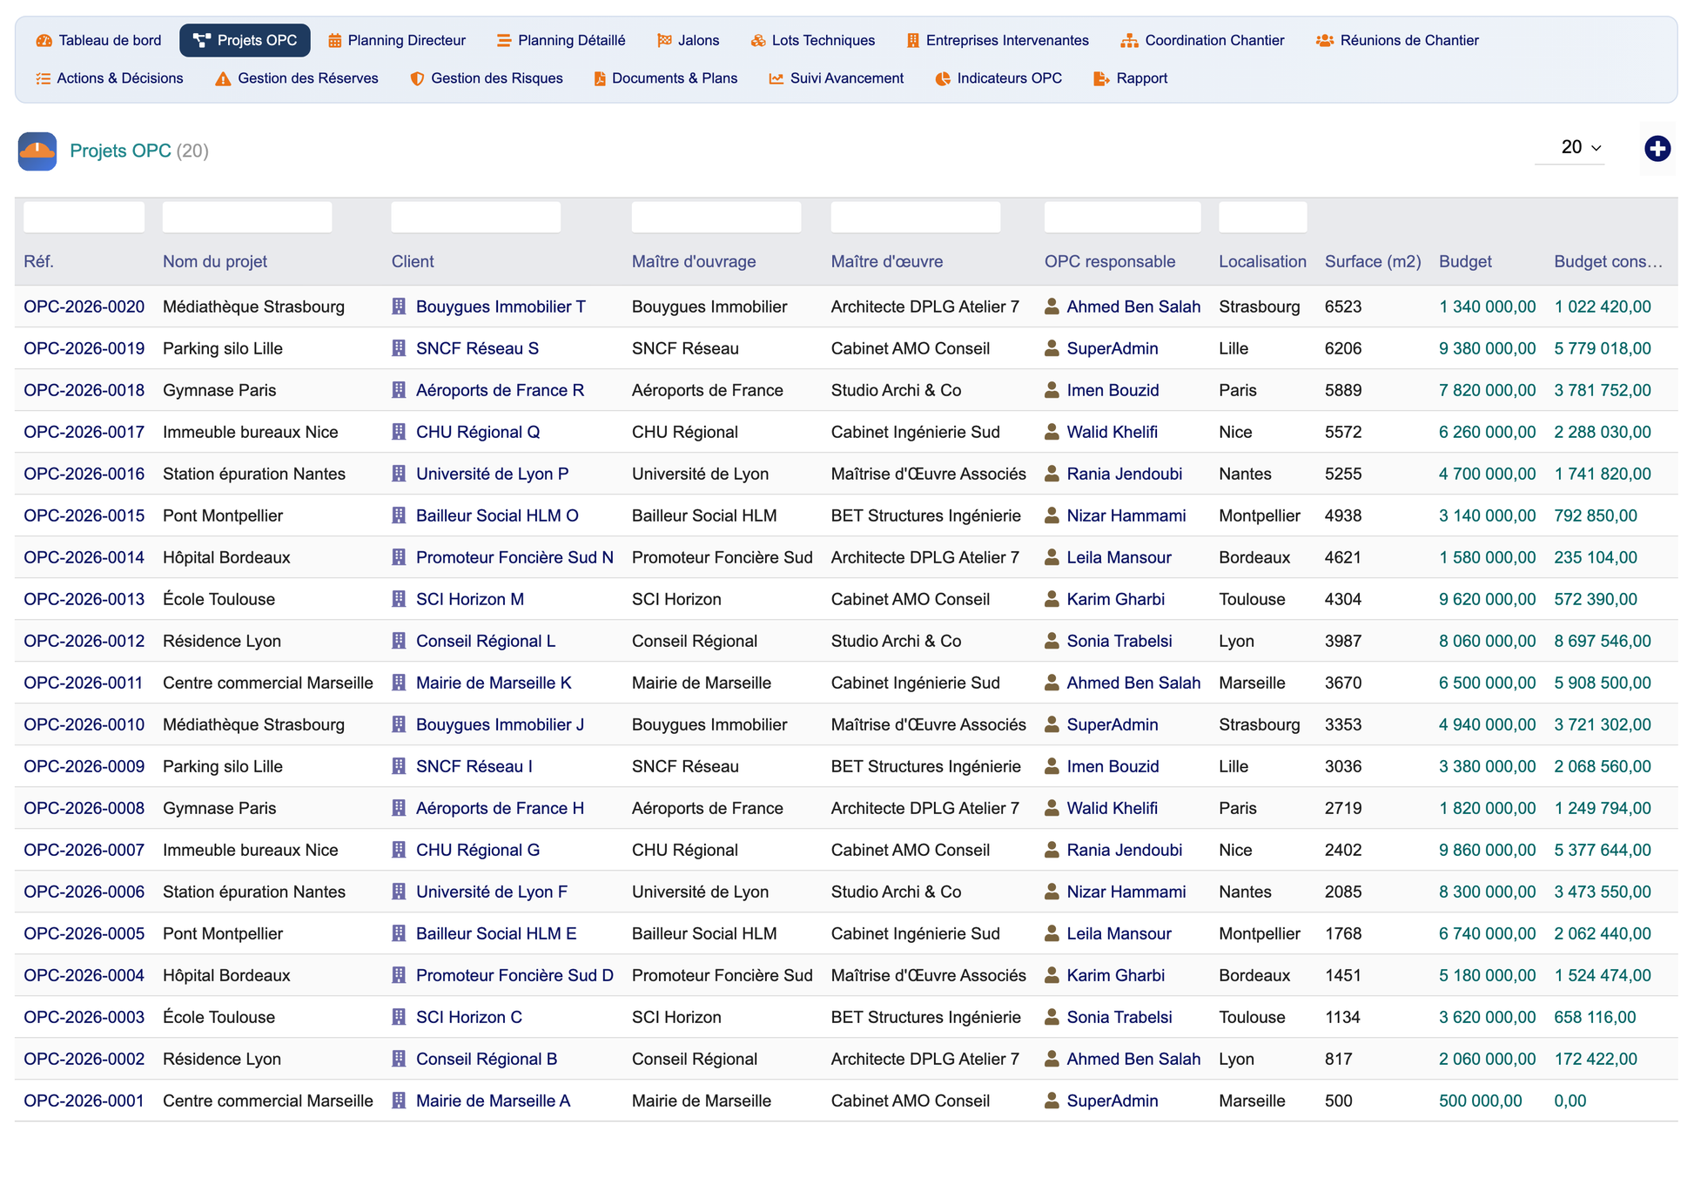Click building icon beside Promoteur Foncière Sud N
The height and width of the screenshot is (1185, 1694).
click(x=399, y=557)
